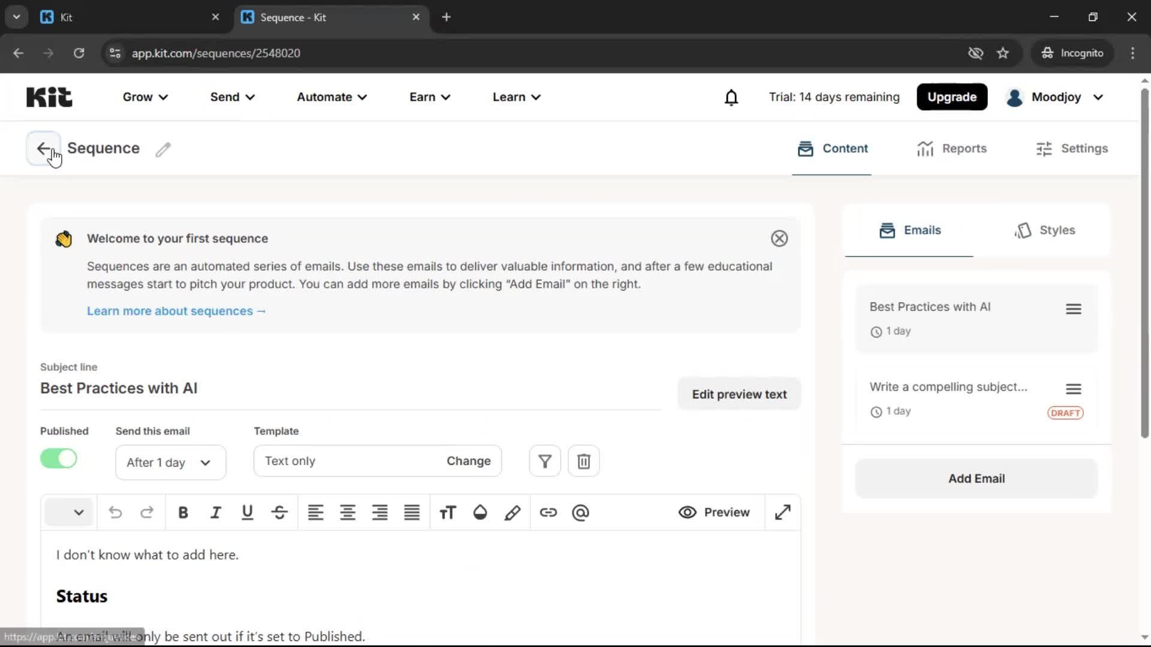Preview the email content
Screen dimensions: 1151x647
click(715, 512)
